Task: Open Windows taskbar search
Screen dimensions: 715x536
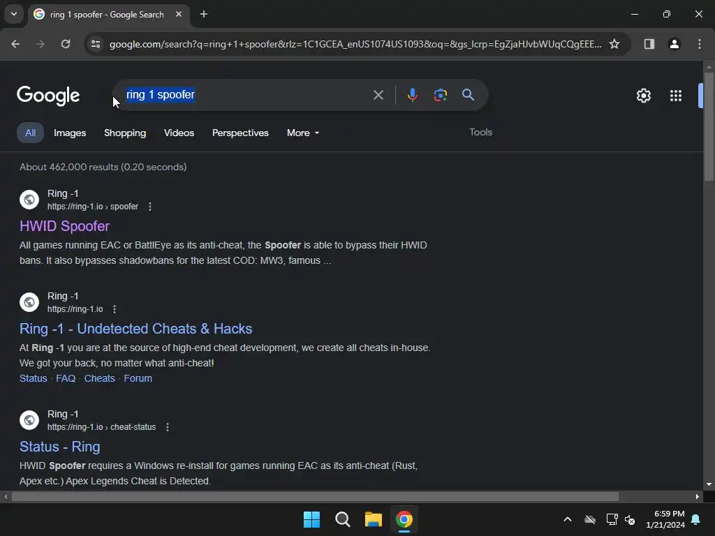Action: coord(342,519)
